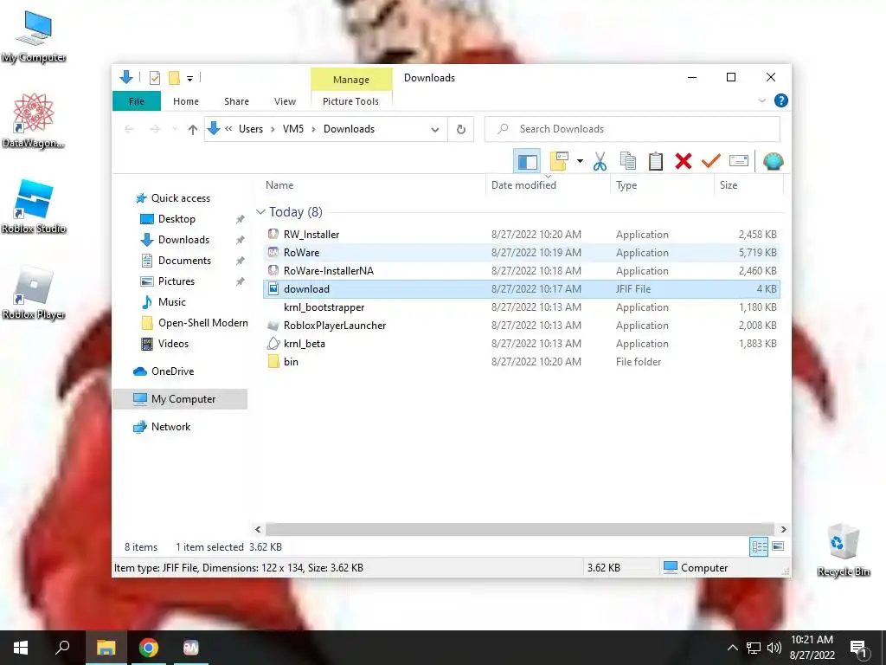Click VM5 in the address path
This screenshot has height=665, width=886.
[x=293, y=129]
